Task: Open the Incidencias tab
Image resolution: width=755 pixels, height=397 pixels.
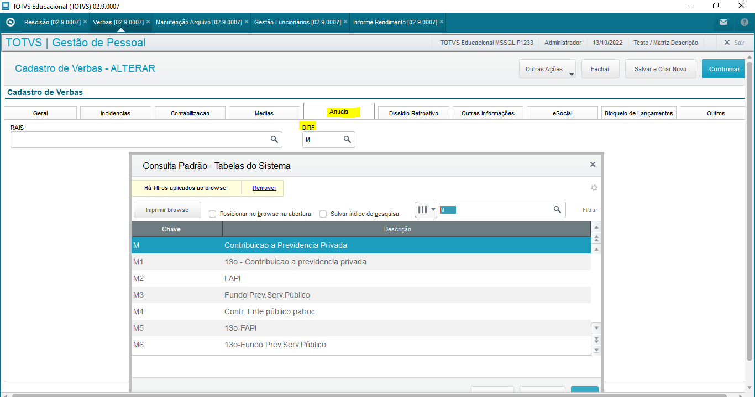Action: 116,113
